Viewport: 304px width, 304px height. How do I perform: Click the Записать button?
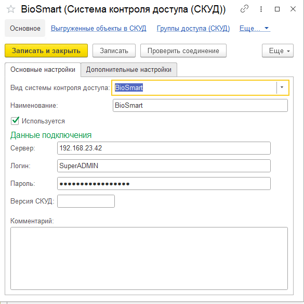114,50
